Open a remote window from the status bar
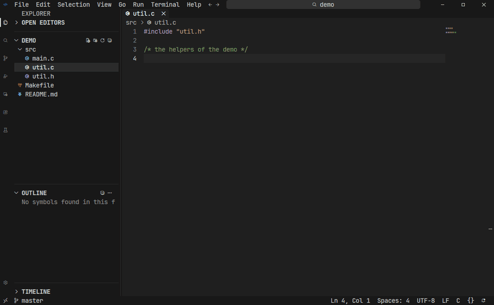The width and height of the screenshot is (494, 305). pos(6,301)
